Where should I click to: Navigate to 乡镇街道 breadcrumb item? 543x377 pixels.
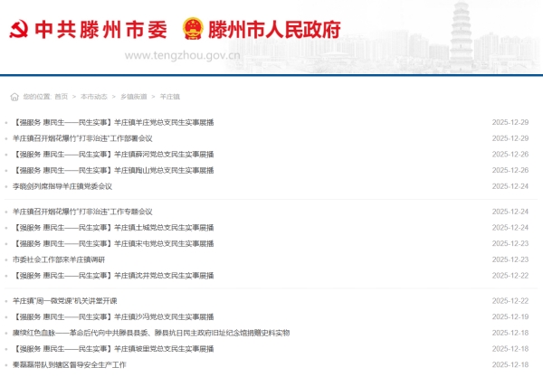pos(133,96)
